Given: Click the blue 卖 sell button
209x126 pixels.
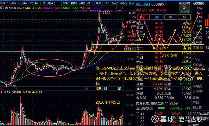Looking at the screenshot, I should tap(157, 17).
